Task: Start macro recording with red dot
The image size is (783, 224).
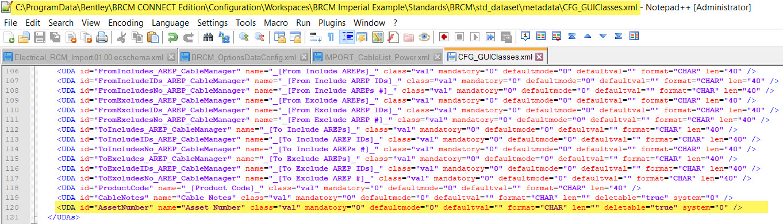Action: 444,37
